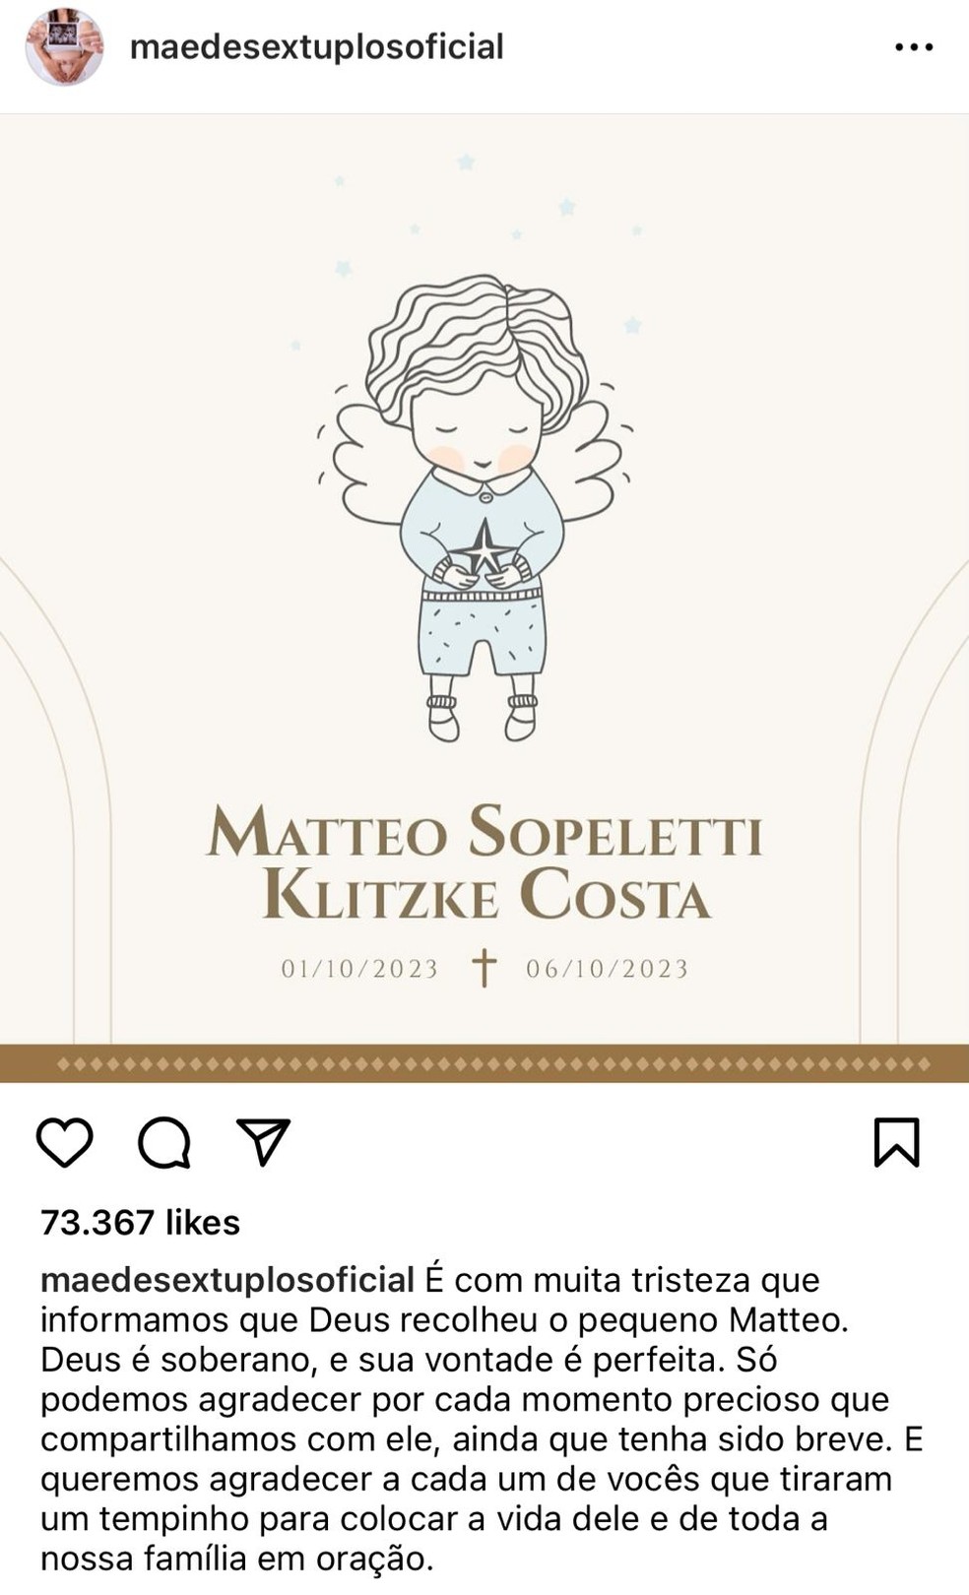Open the maedesextuplosoficial profile picture
The image size is (969, 1595).
(64, 47)
